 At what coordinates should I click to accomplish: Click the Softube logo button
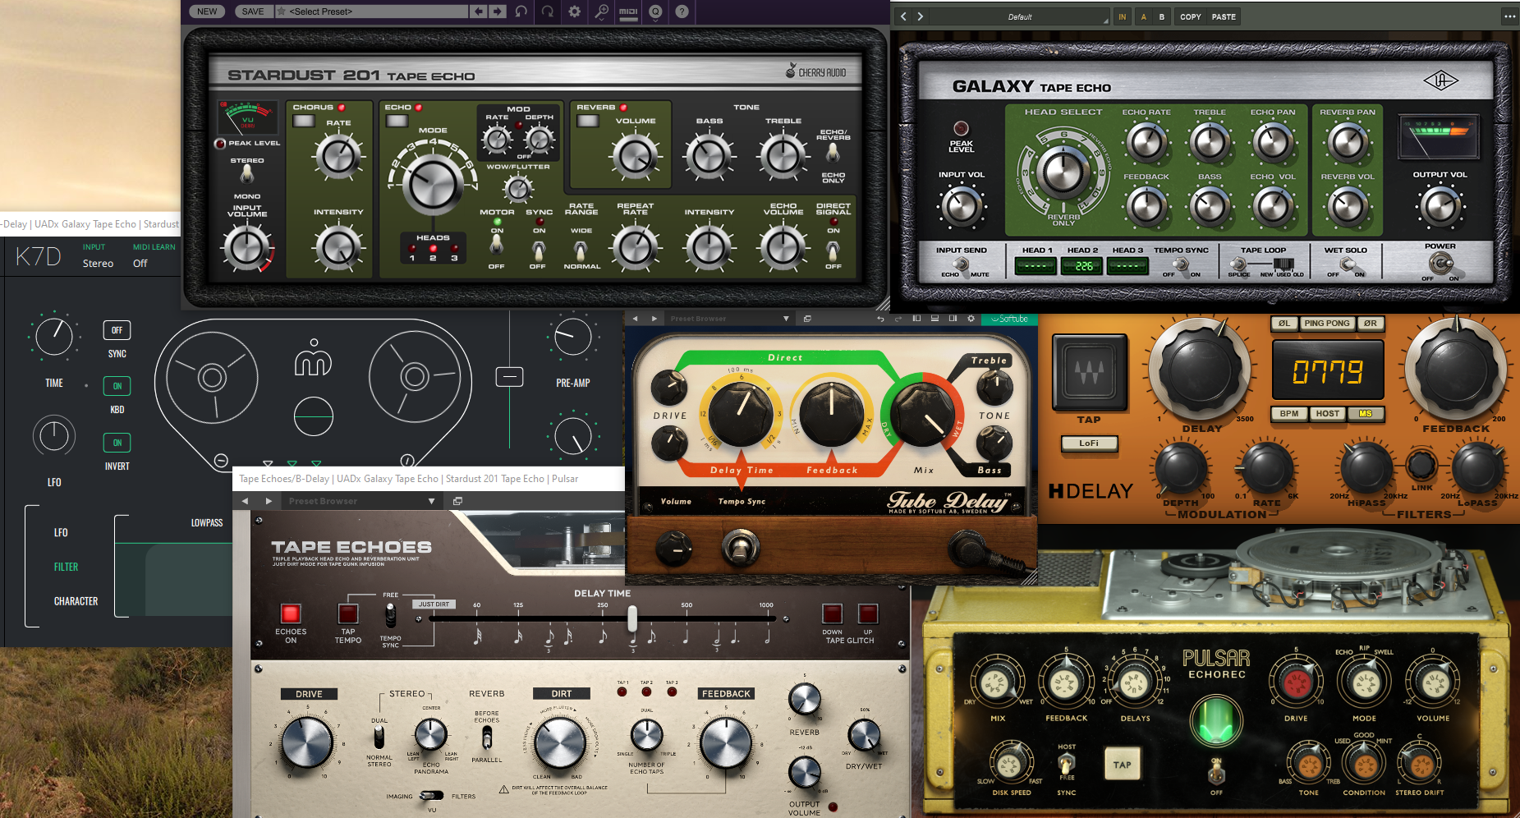tap(1010, 319)
